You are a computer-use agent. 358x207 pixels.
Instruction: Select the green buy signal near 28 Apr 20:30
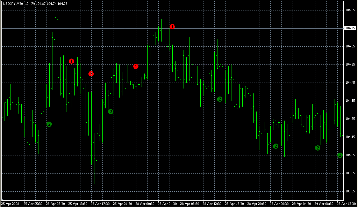[276, 146]
